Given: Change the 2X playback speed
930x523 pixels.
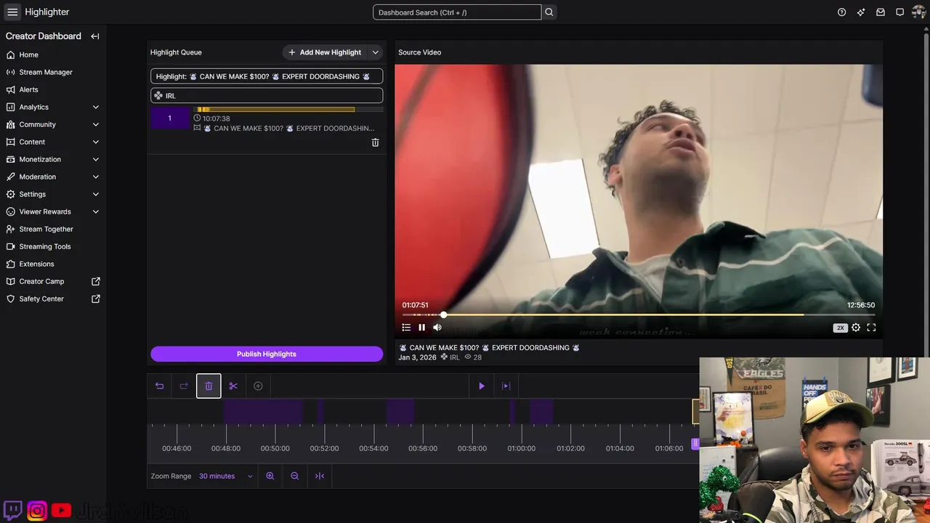Looking at the screenshot, I should [841, 328].
